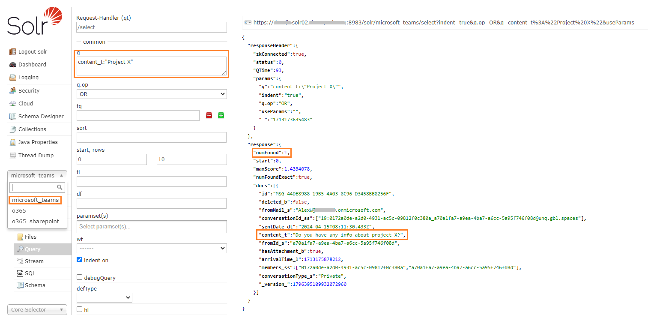Click the fl field list input
648x315 pixels.
click(x=152, y=181)
